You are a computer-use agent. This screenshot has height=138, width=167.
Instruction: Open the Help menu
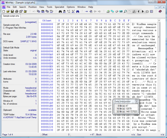click(91, 7)
